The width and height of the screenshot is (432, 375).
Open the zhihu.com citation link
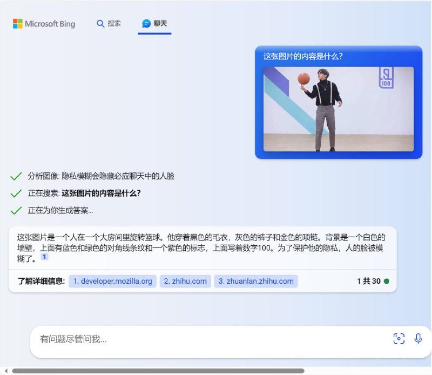click(x=185, y=281)
